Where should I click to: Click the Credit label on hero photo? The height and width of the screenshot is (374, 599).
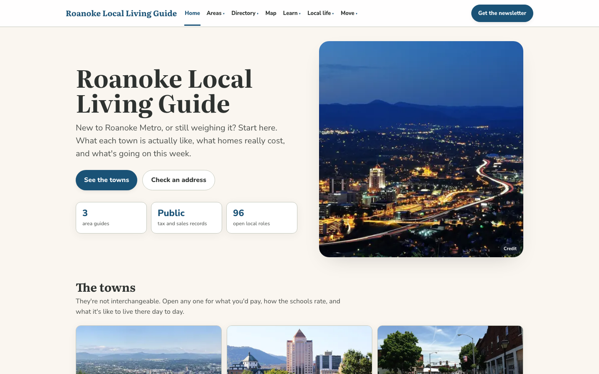[510, 249]
